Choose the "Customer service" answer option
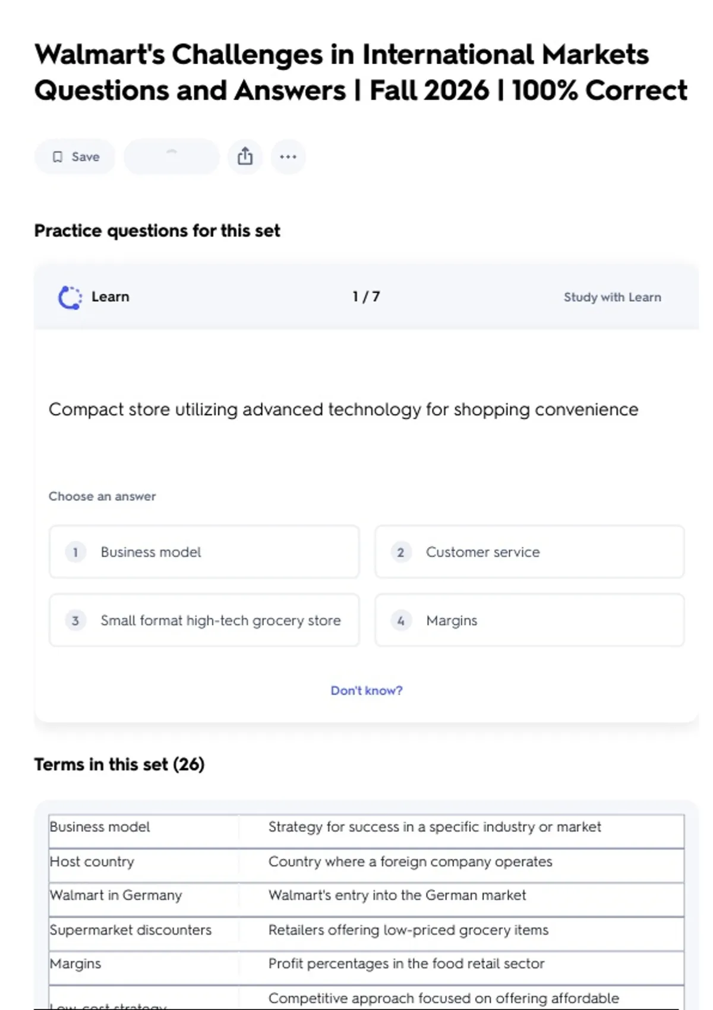The width and height of the screenshot is (713, 1010). pos(529,552)
